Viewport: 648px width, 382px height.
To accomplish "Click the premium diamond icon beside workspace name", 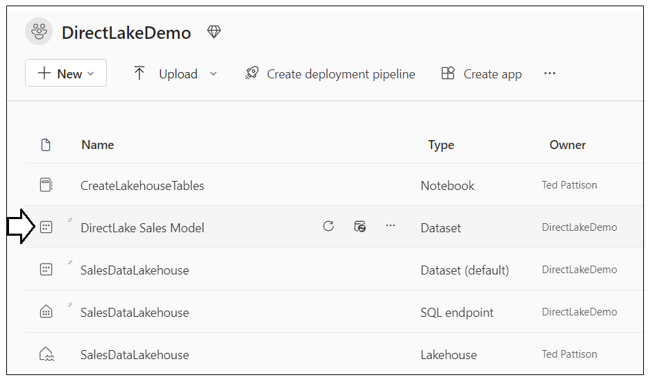I will point(214,32).
